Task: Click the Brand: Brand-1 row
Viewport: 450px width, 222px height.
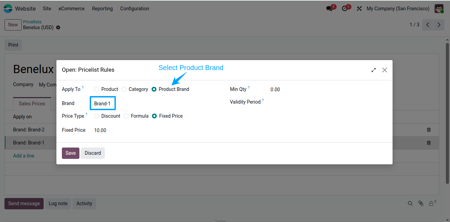Action: (x=222, y=143)
